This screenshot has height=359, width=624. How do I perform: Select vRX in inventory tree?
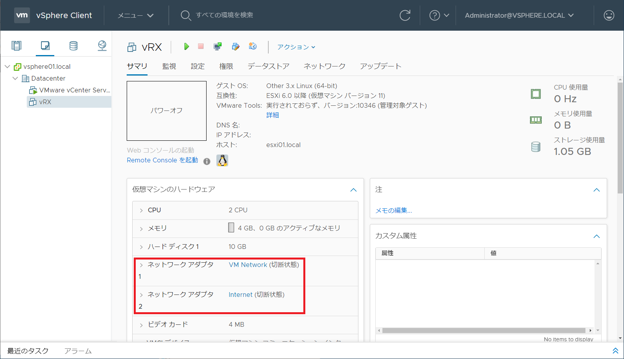tap(45, 102)
